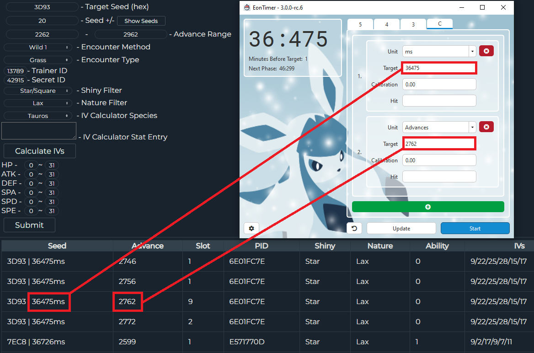The width and height of the screenshot is (534, 353).
Task: Click advance range maximum field 2962
Action: 131,34
